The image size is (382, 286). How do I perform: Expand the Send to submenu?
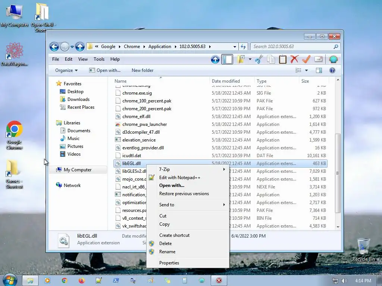tap(188, 205)
